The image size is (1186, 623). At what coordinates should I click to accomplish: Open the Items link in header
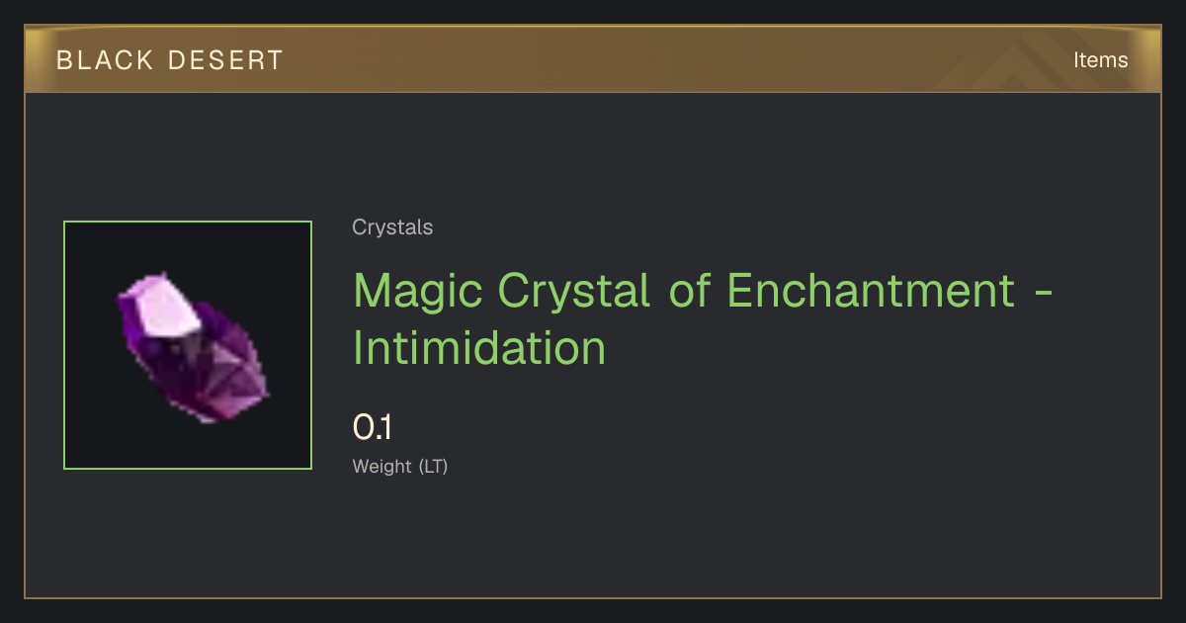point(1100,59)
